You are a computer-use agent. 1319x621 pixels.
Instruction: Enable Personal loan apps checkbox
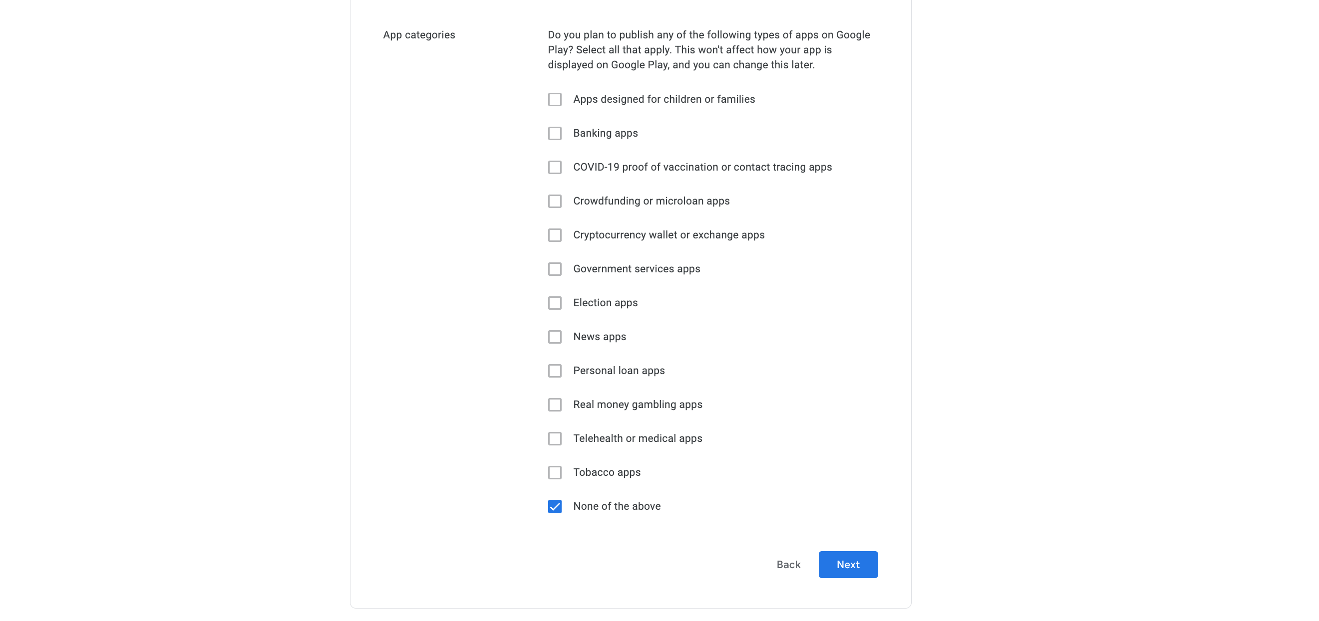(555, 371)
